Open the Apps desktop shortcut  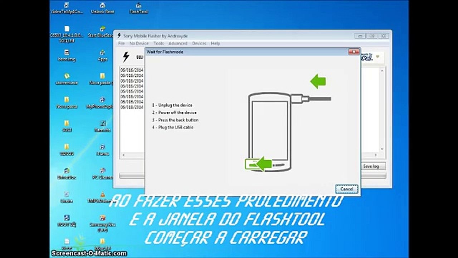102,55
